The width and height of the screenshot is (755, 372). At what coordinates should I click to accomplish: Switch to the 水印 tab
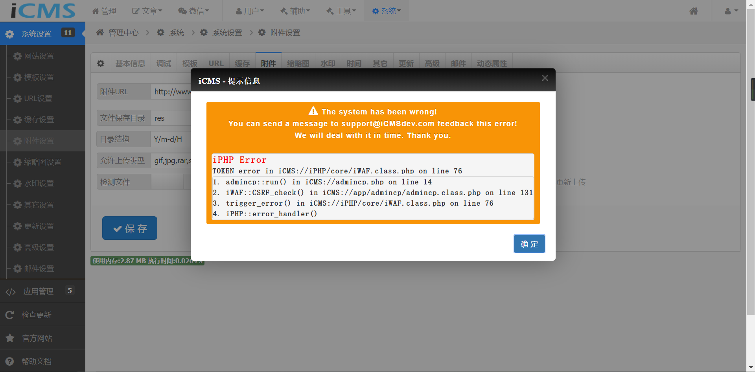click(x=328, y=63)
